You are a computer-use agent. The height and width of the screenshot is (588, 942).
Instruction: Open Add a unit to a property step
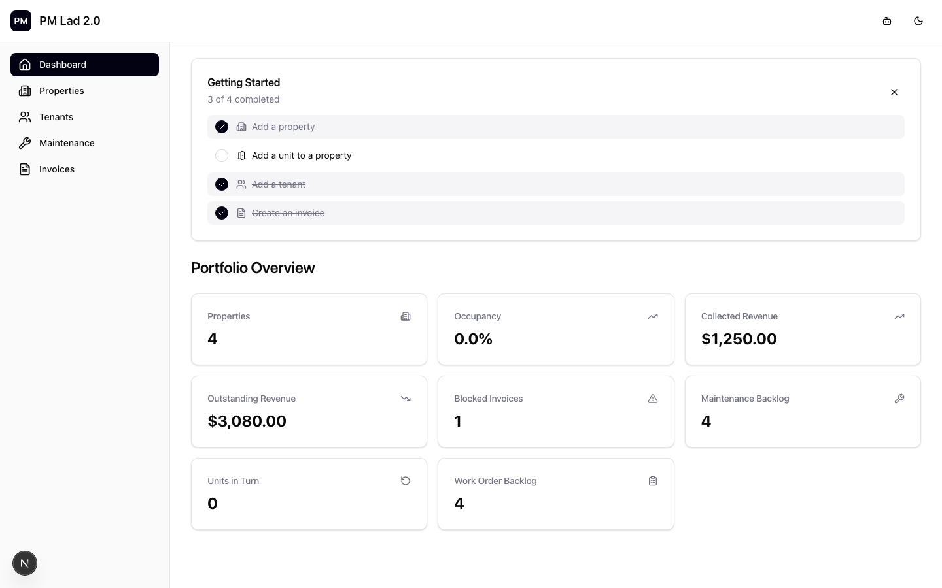pyautogui.click(x=302, y=155)
